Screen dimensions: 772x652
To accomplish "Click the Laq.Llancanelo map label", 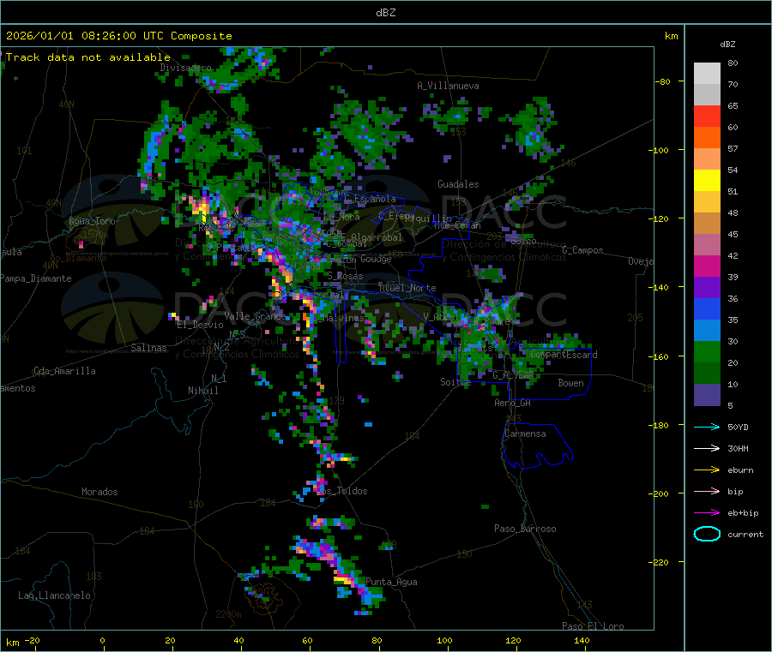I will pos(54,595).
